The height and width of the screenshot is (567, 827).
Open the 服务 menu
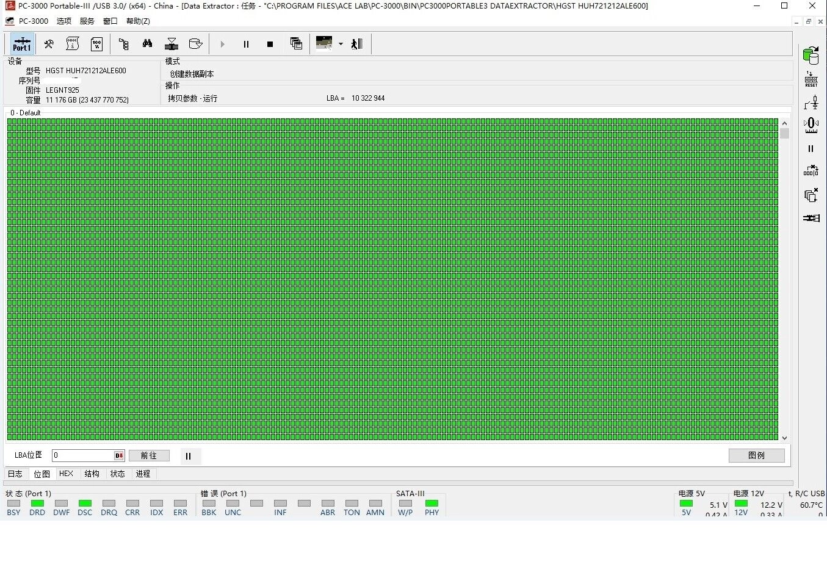click(87, 21)
